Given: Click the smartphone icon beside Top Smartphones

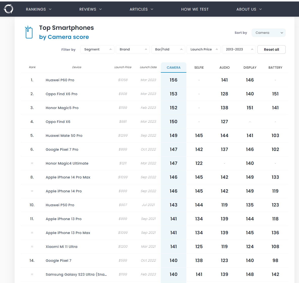Looking at the screenshot, I should click(29, 32).
